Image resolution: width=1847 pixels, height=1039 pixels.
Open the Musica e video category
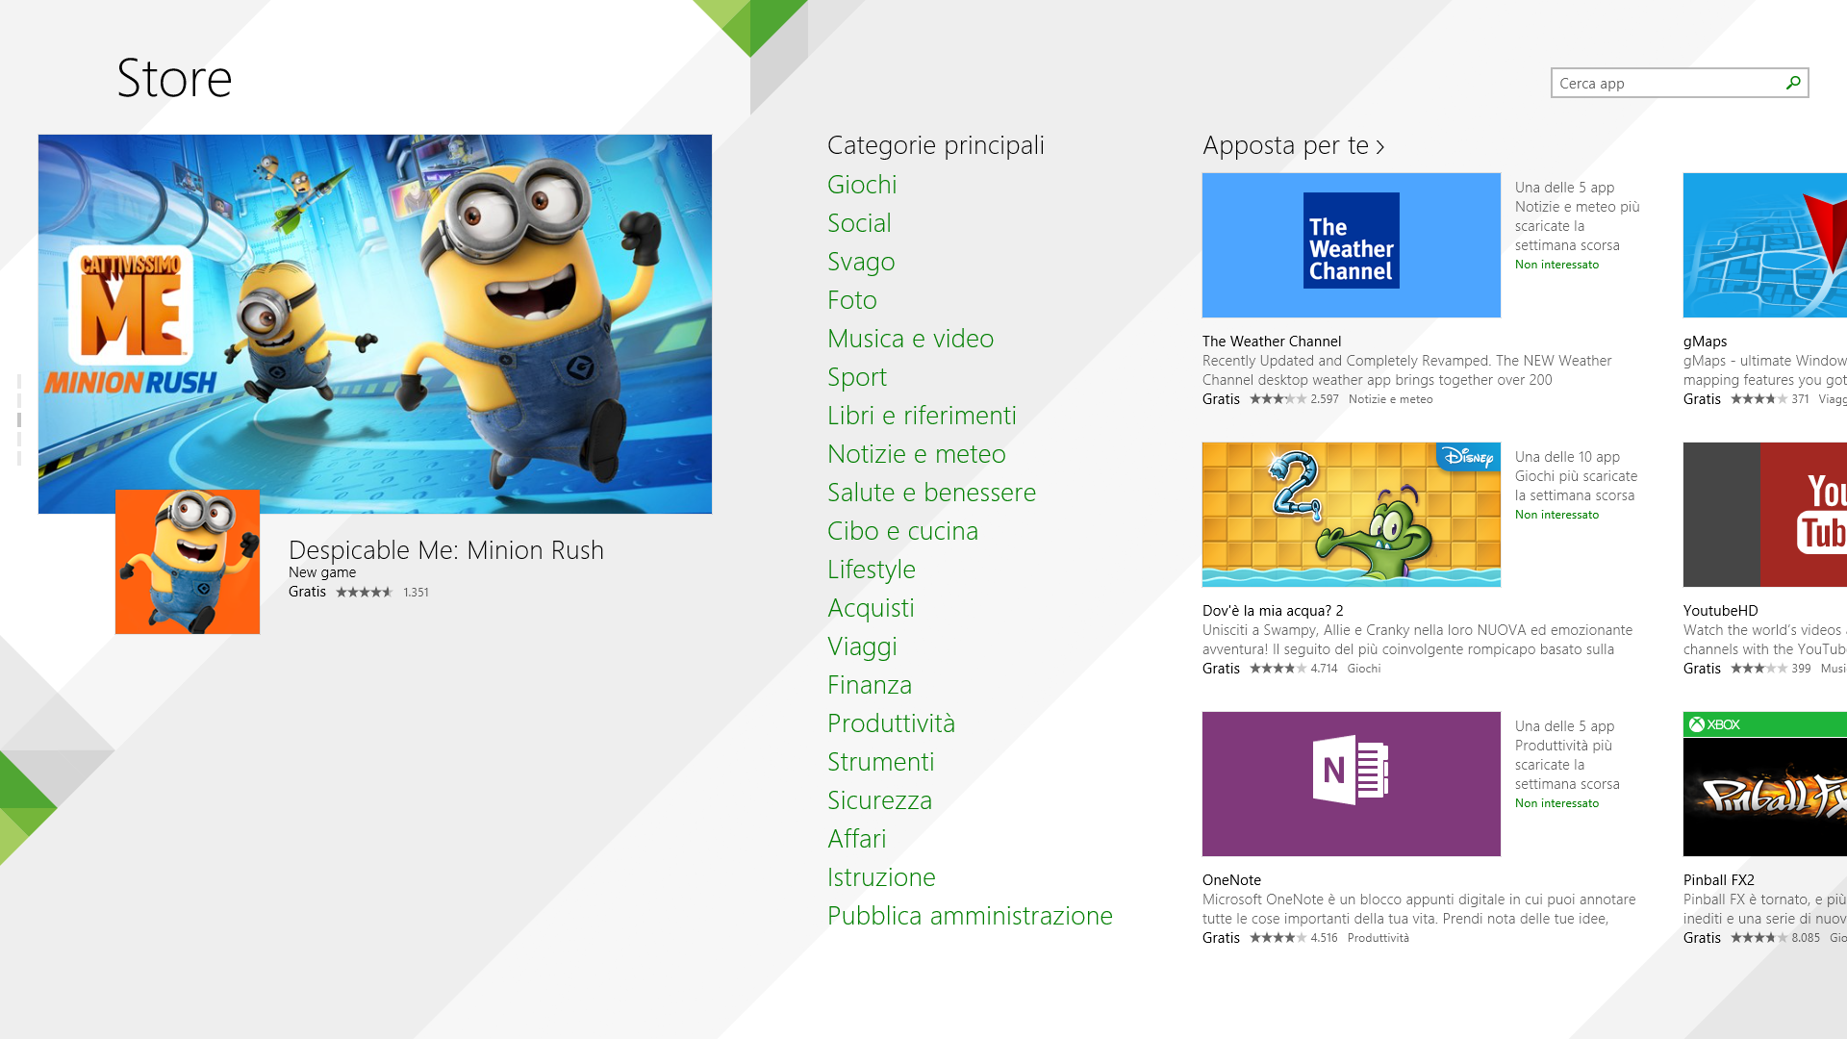click(910, 339)
